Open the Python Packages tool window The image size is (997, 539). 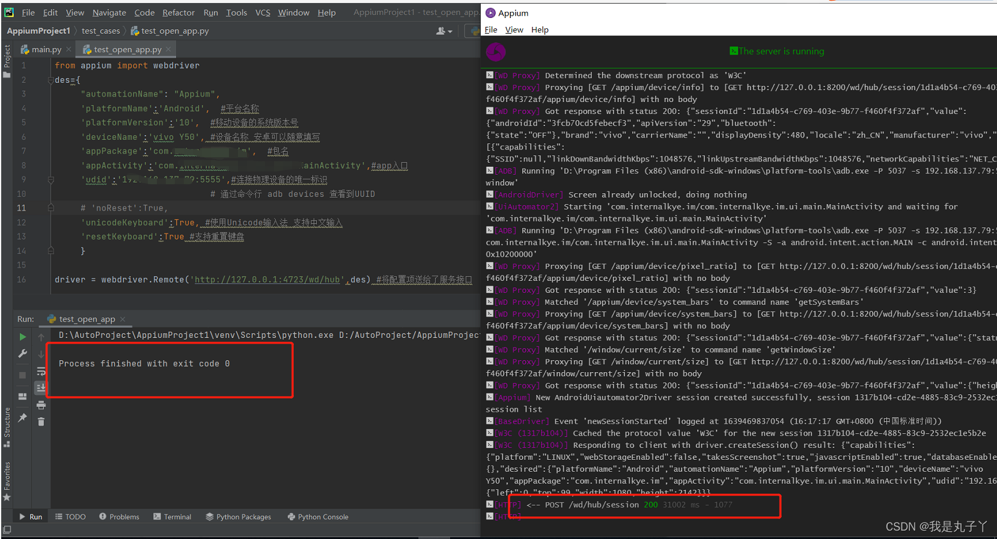(238, 517)
